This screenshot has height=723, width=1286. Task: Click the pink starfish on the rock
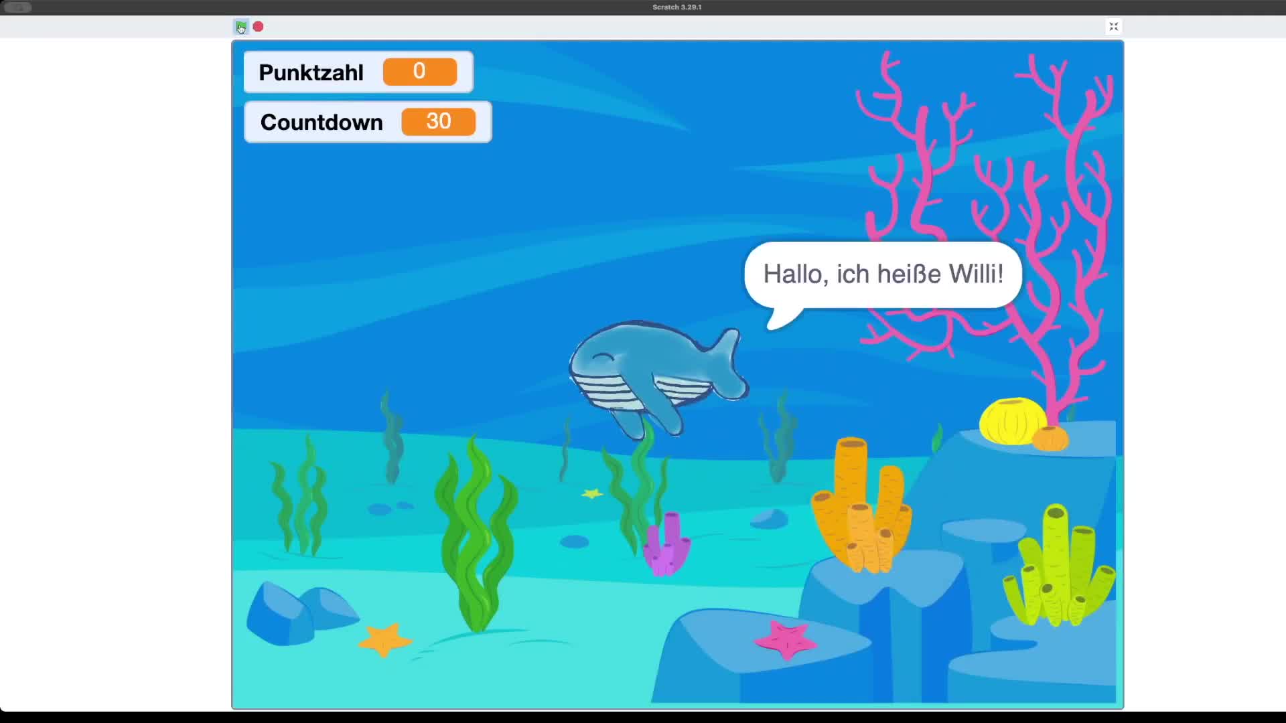(x=784, y=639)
